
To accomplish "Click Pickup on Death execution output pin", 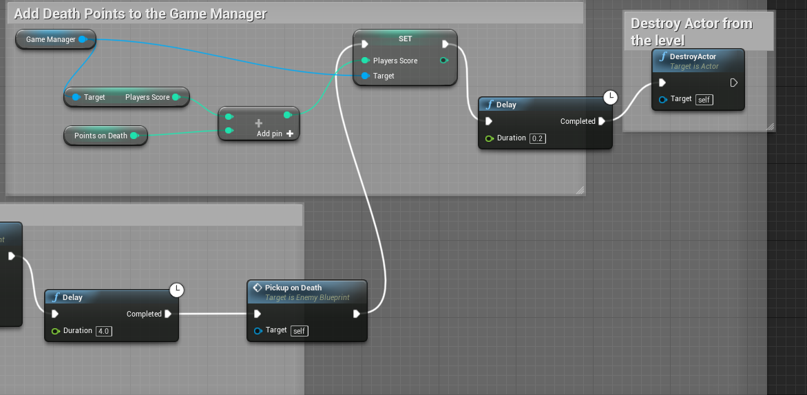I will 357,314.
